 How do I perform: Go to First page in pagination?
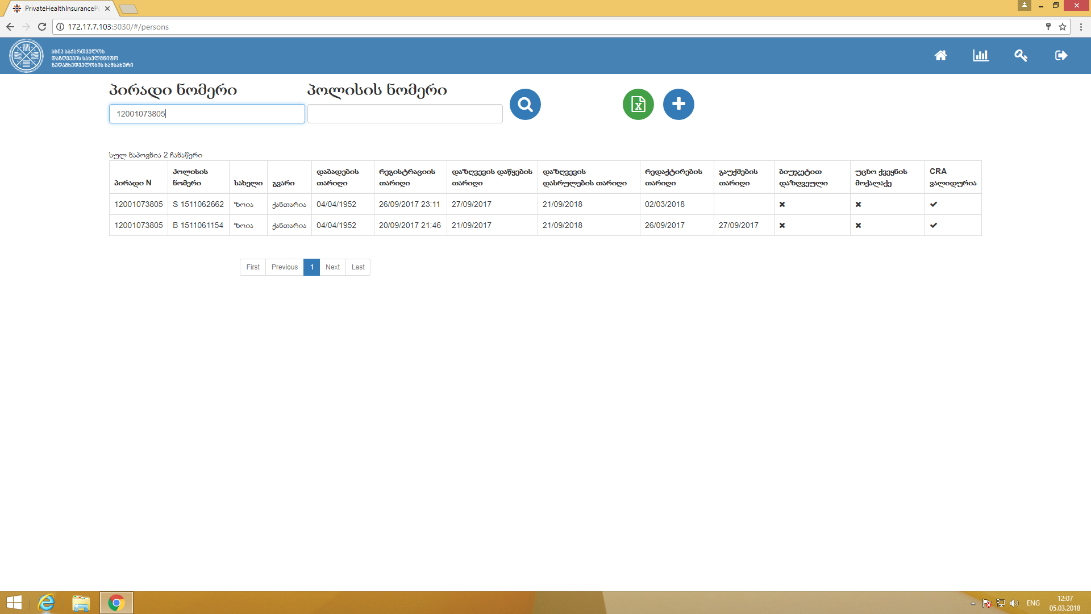(x=253, y=267)
